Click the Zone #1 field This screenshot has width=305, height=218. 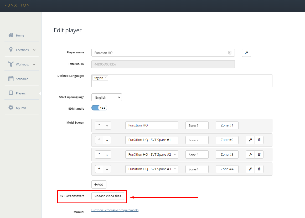(x=227, y=125)
